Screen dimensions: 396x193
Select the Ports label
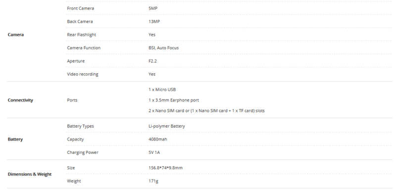coord(72,100)
